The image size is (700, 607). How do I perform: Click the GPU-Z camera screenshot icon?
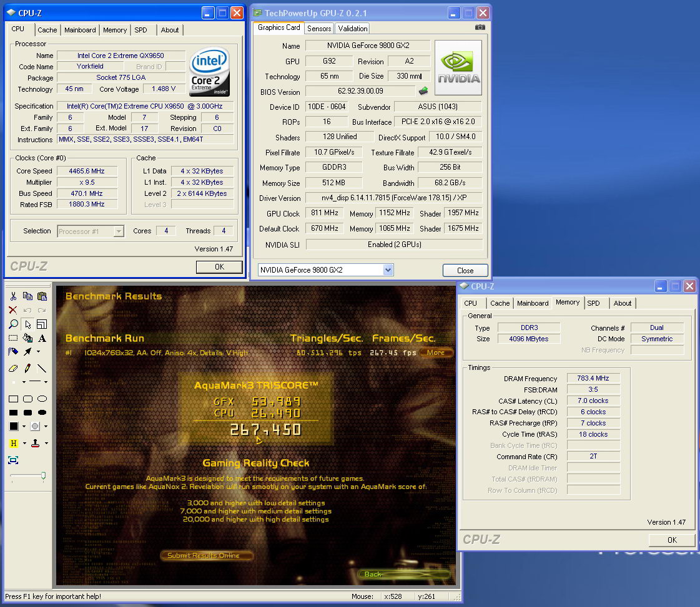click(480, 27)
